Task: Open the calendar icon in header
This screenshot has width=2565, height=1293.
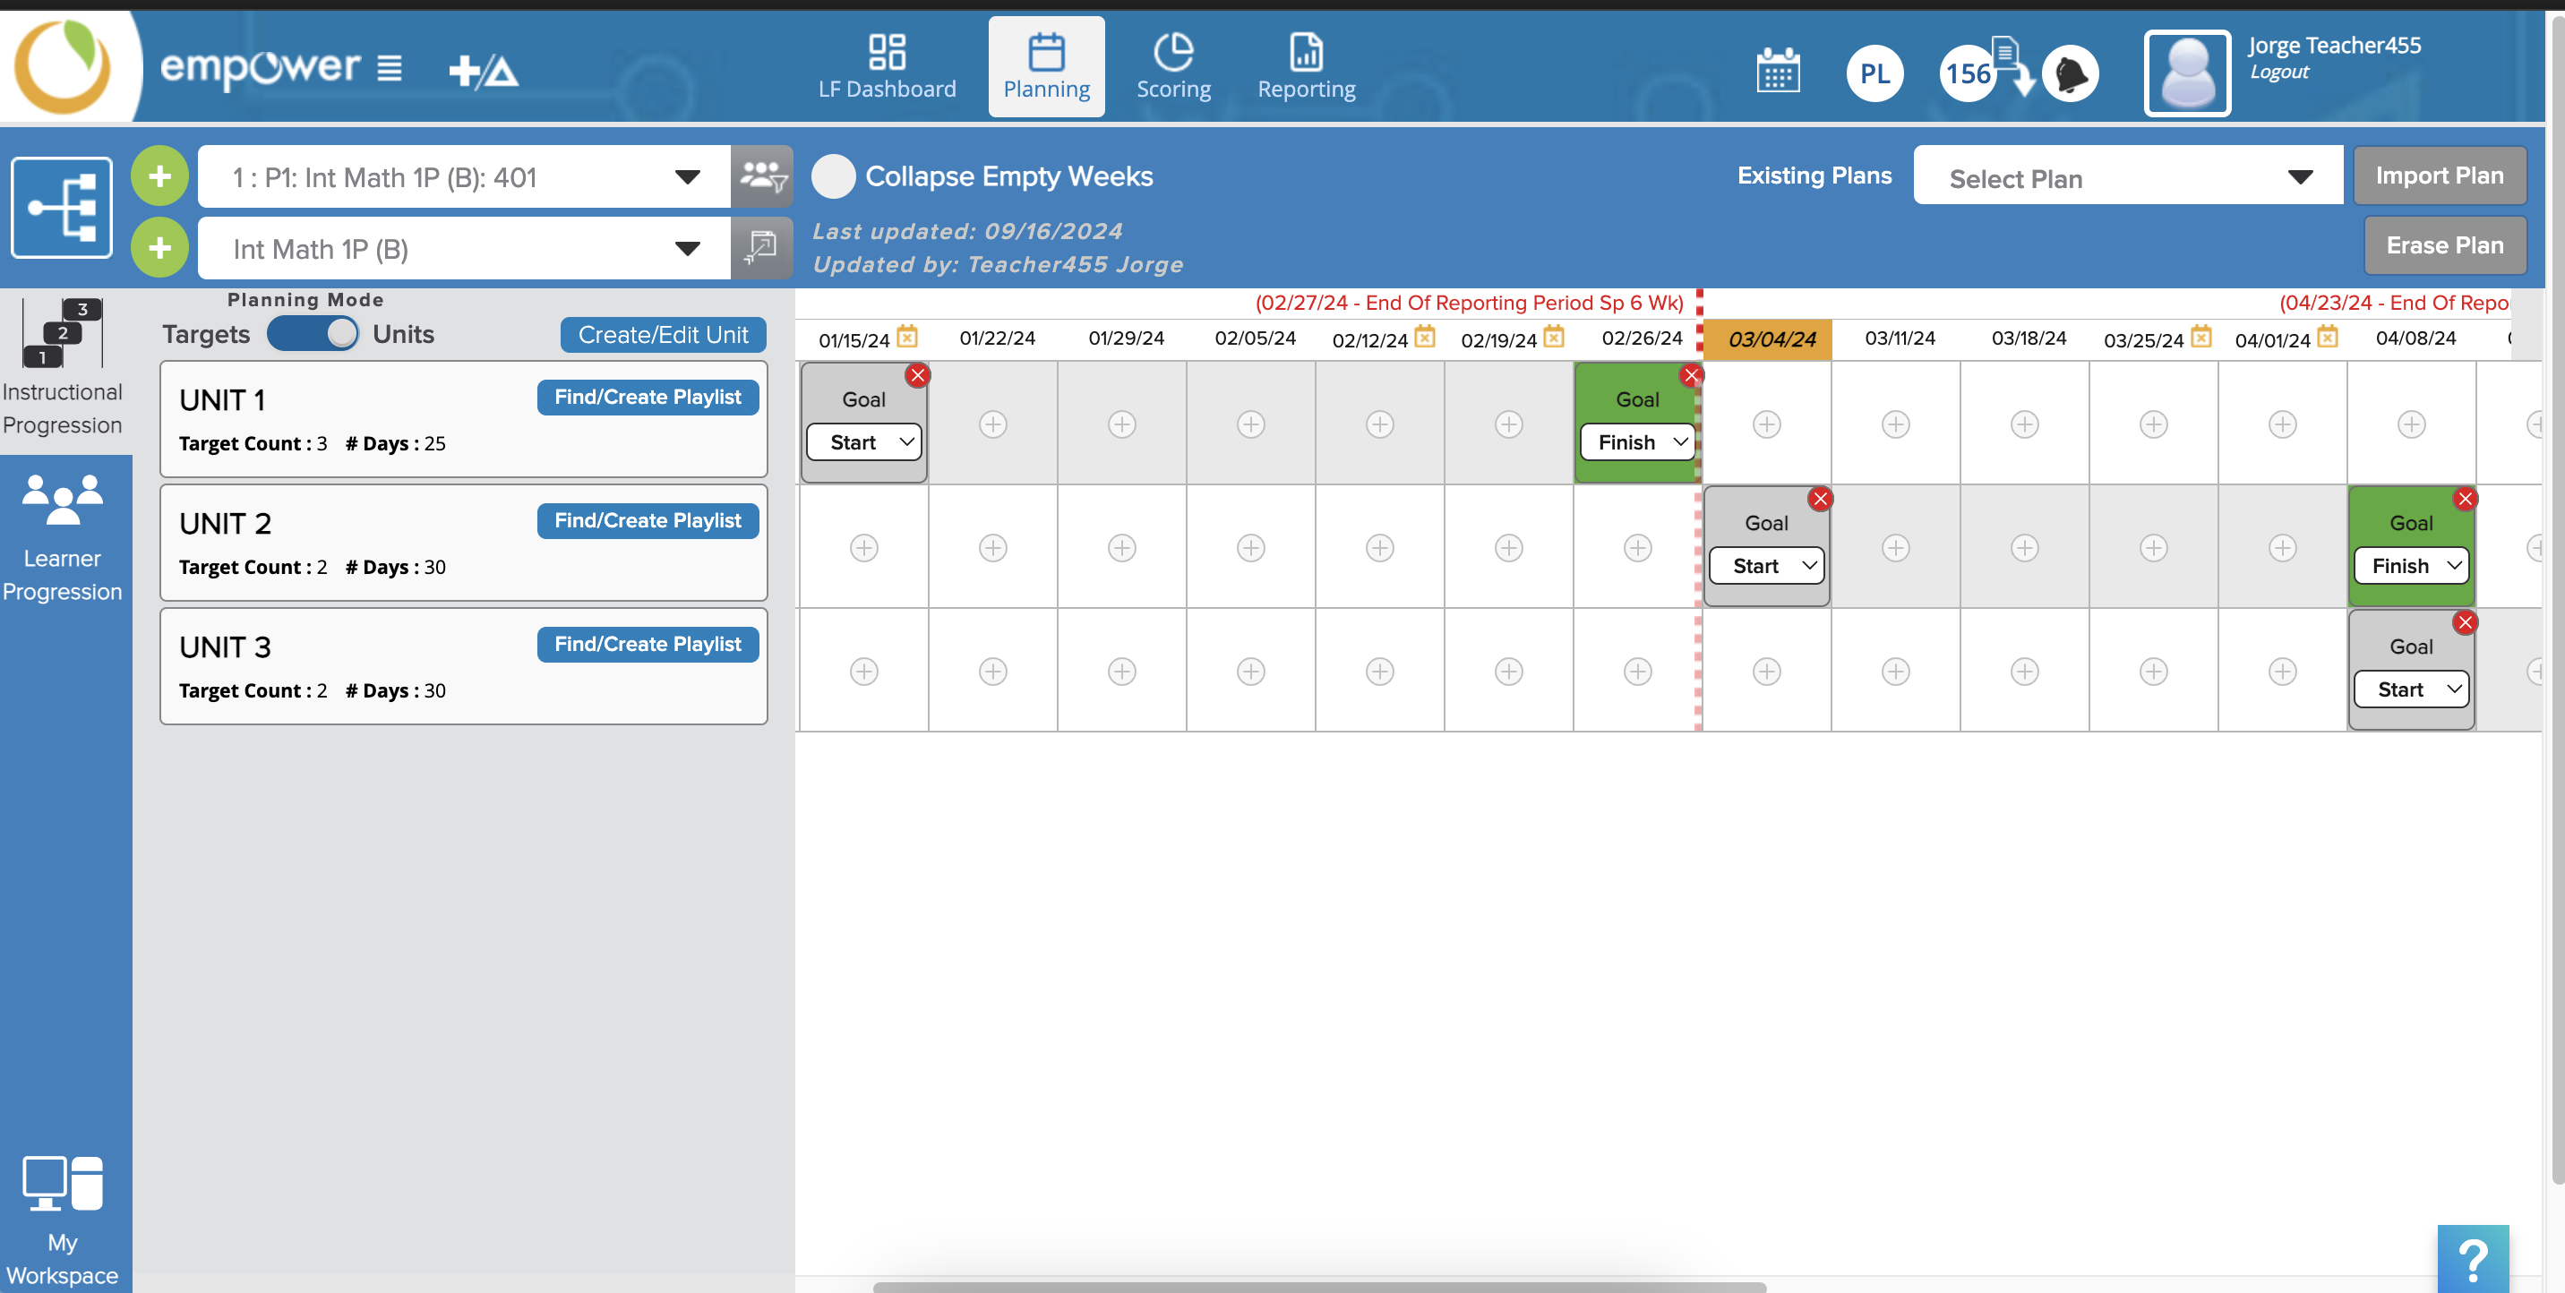Action: (1778, 71)
